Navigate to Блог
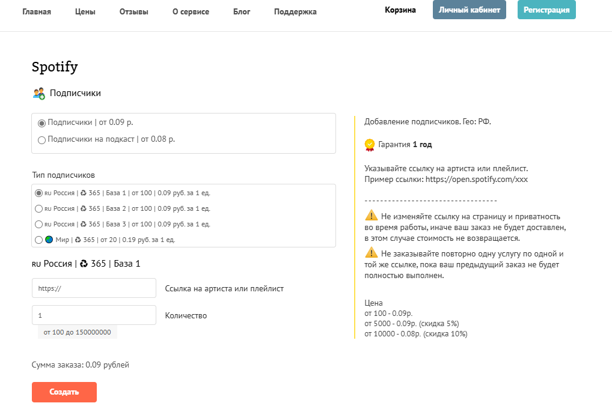The height and width of the screenshot is (406, 612). point(242,11)
